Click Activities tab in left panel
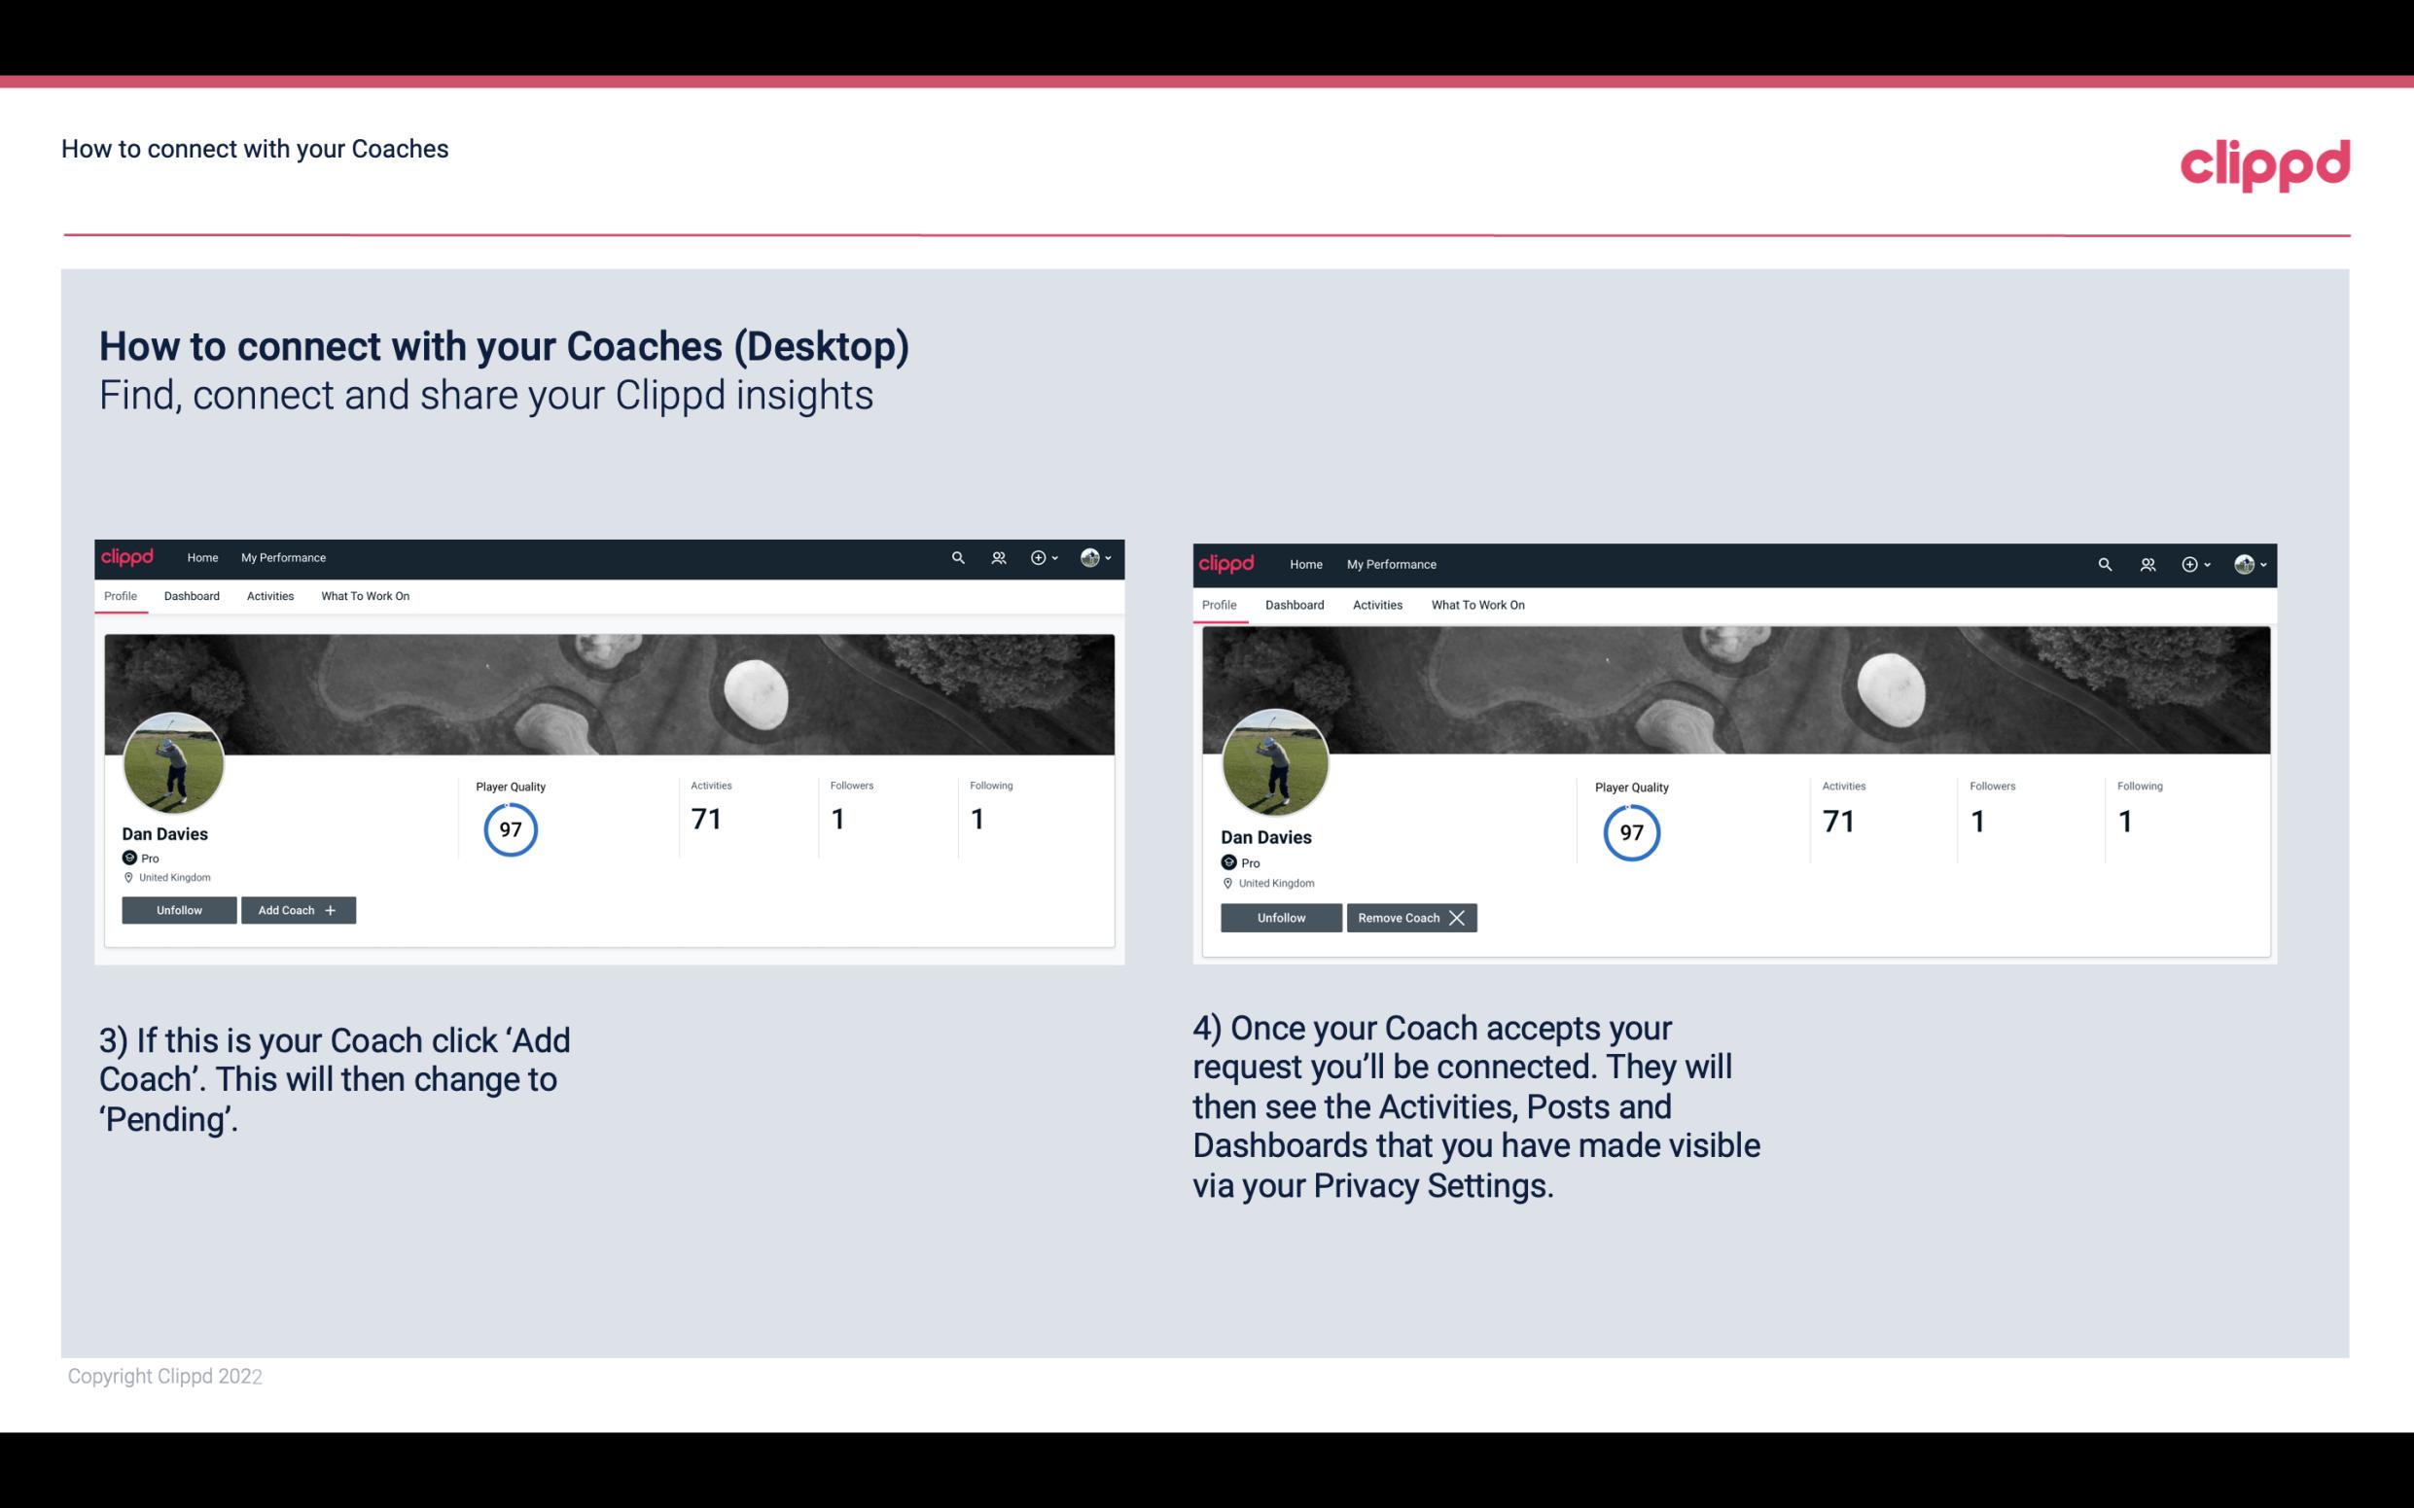 [x=269, y=596]
